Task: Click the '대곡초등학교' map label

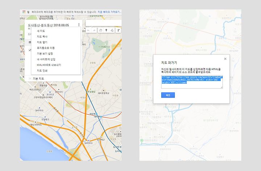Action: (x=104, y=93)
